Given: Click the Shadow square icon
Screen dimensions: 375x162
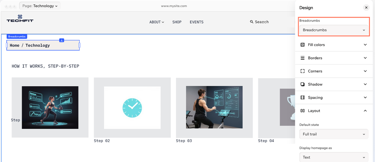Looking at the screenshot, I should point(302,84).
